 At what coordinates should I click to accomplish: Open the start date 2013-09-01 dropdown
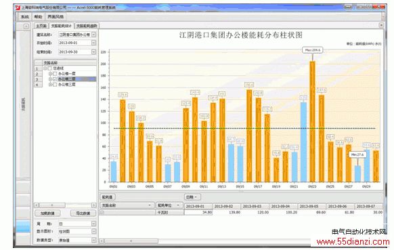(x=93, y=43)
